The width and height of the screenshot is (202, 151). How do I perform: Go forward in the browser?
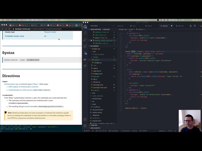[6, 29]
